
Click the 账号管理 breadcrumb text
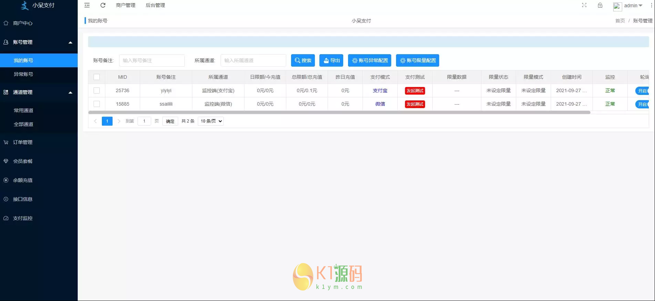(x=643, y=21)
